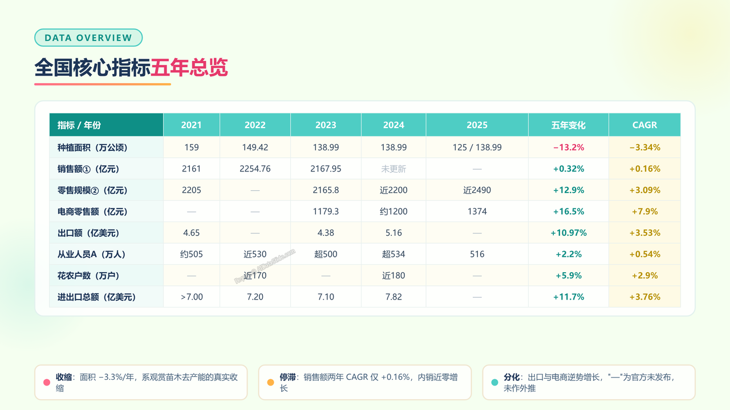The height and width of the screenshot is (410, 730).
Task: Select the title 全国核心指标五年总览
Action: 131,67
